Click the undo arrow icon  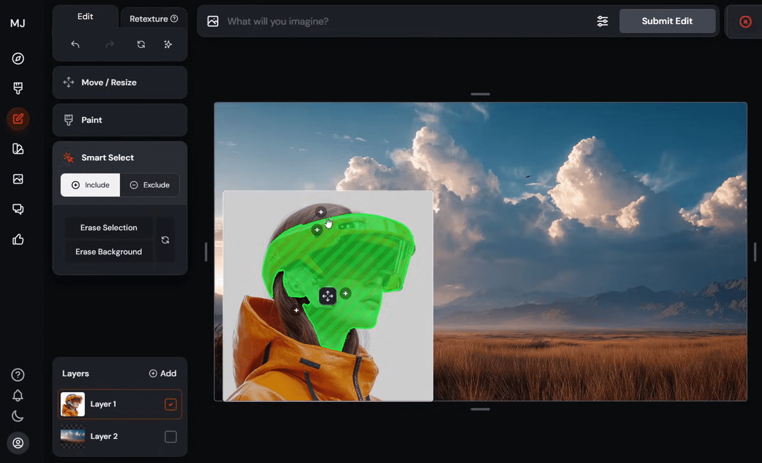pos(75,44)
